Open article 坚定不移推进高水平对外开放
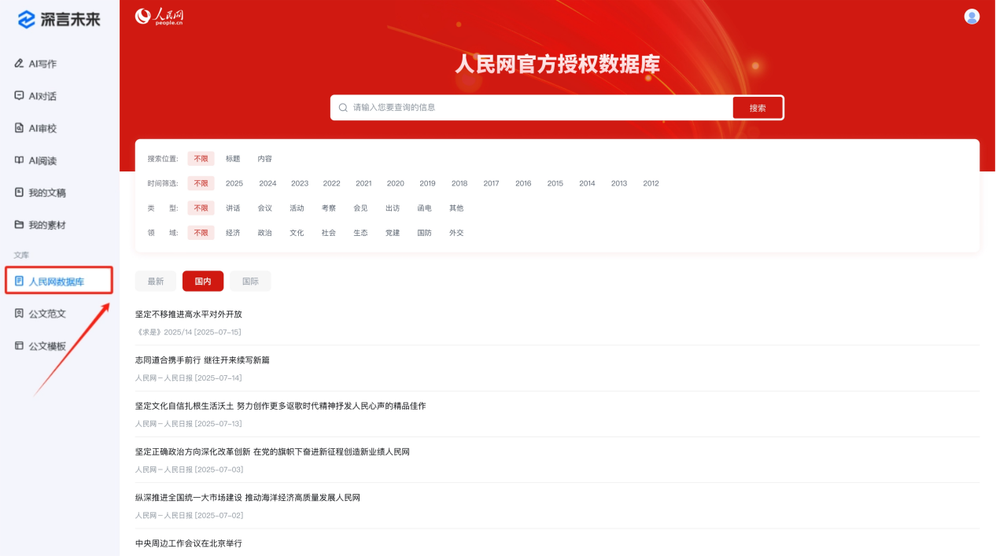The height and width of the screenshot is (556, 996). (x=189, y=315)
